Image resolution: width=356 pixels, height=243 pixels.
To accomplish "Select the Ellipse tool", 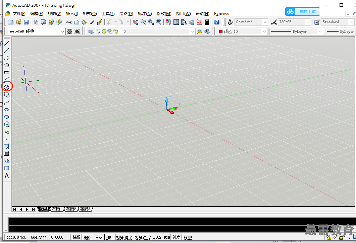I will 7,109.
